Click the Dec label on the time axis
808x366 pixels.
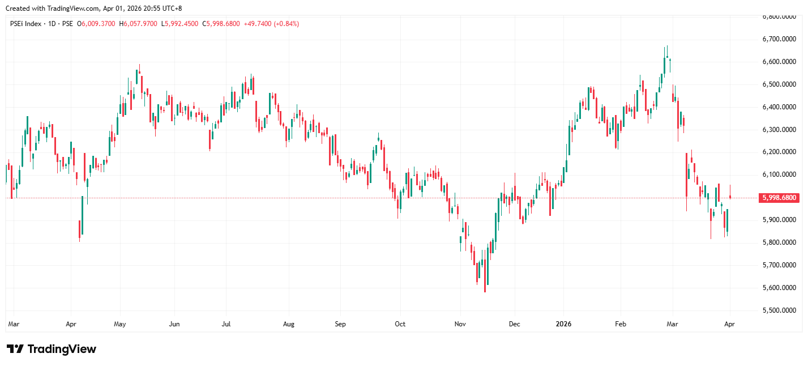coord(514,325)
